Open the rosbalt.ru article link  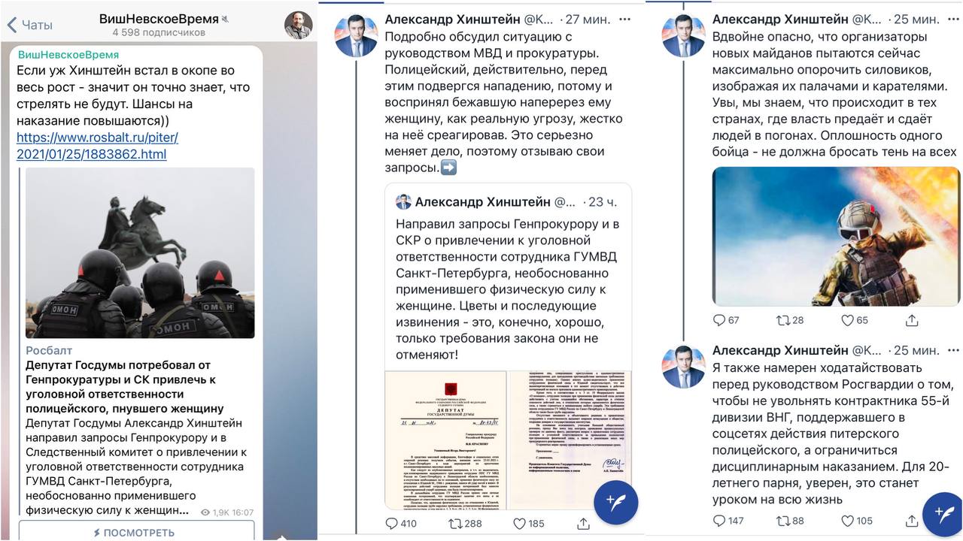coord(97,146)
